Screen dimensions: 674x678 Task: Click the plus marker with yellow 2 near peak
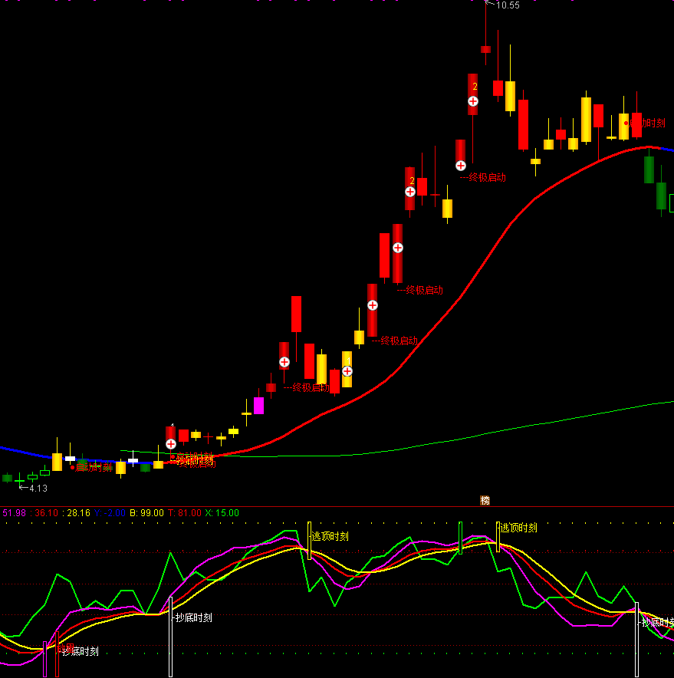click(473, 100)
